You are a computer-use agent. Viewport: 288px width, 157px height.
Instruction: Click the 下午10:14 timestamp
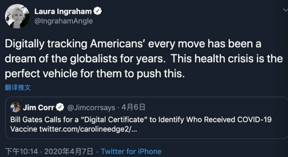click(x=20, y=151)
